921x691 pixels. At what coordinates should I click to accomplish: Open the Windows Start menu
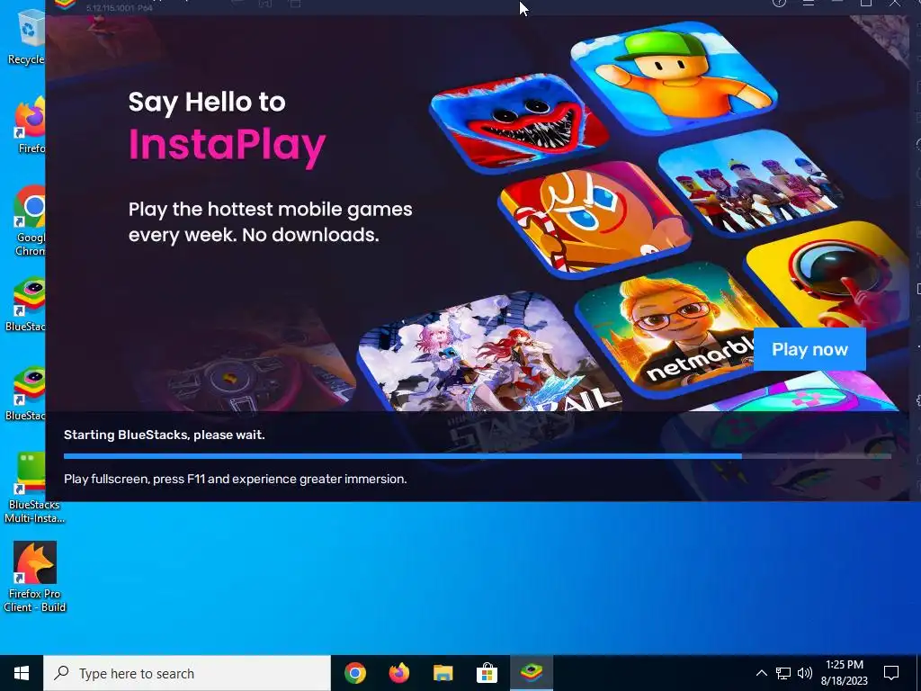tap(22, 673)
